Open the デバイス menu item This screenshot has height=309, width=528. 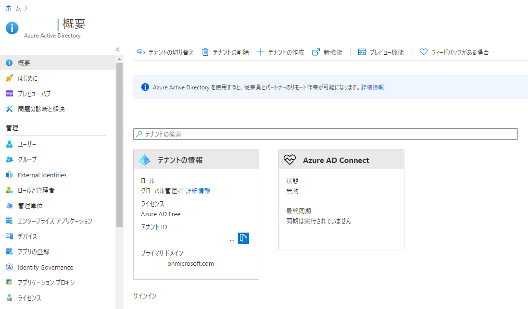click(x=58, y=236)
